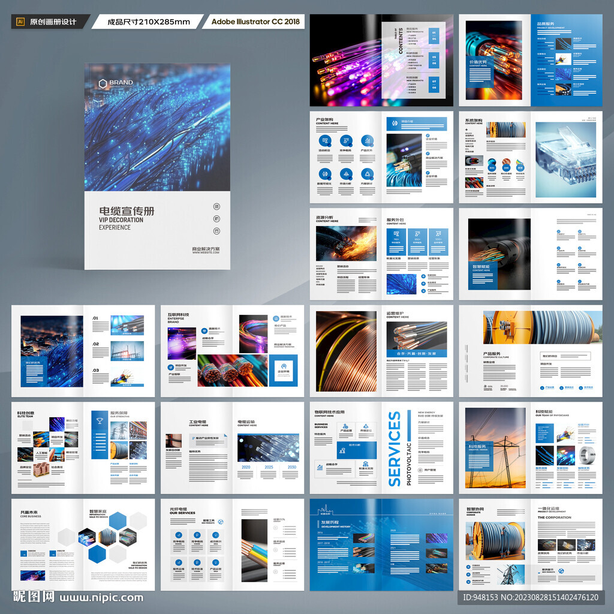The height and width of the screenshot is (614, 614).
Task: Open the 智慧协同 spread
Action: [531, 544]
